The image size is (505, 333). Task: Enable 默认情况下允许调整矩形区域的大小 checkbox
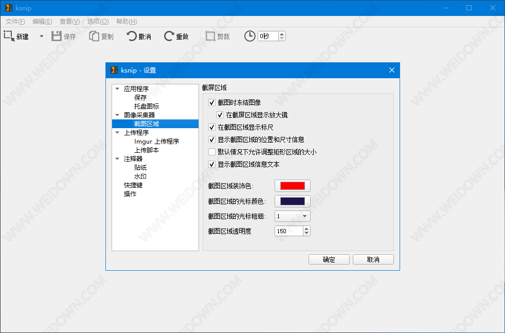click(x=211, y=152)
